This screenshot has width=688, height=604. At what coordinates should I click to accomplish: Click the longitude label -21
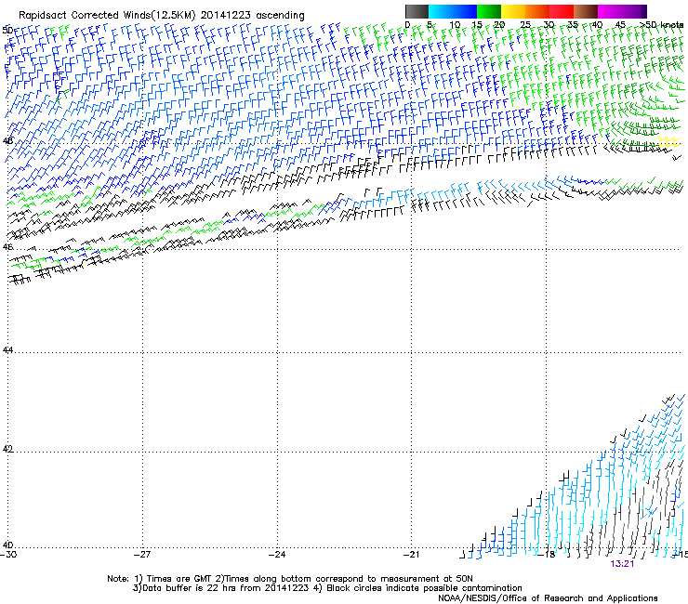tap(411, 555)
